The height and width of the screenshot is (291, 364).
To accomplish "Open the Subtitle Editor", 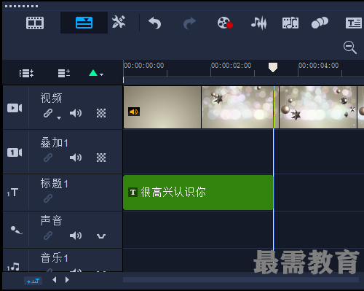I will (354, 23).
